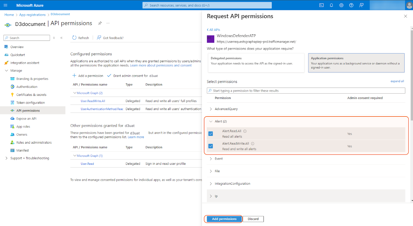
Task: Click the expand all link
Action: click(x=397, y=81)
